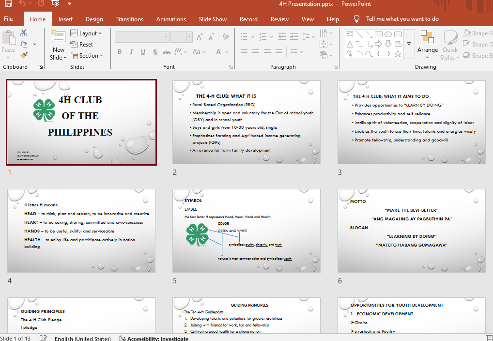
Task: Convert text to SmartArt
Action: (326, 55)
